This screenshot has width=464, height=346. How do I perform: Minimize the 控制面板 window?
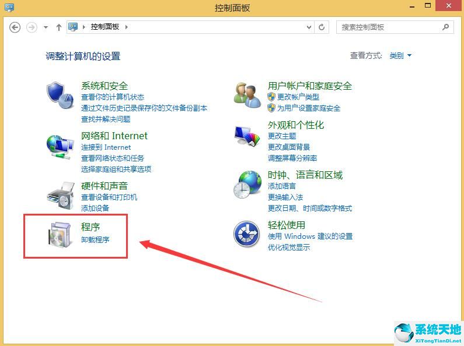[412, 6]
